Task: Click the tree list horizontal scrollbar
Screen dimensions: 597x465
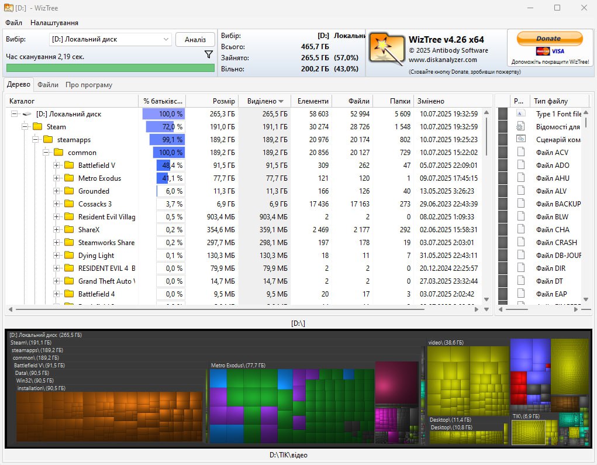Action: (x=220, y=309)
